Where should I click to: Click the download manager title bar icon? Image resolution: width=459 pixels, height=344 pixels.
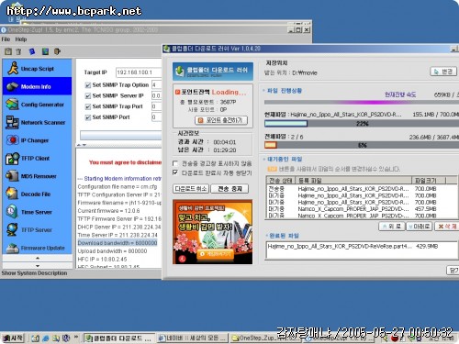[x=167, y=49]
